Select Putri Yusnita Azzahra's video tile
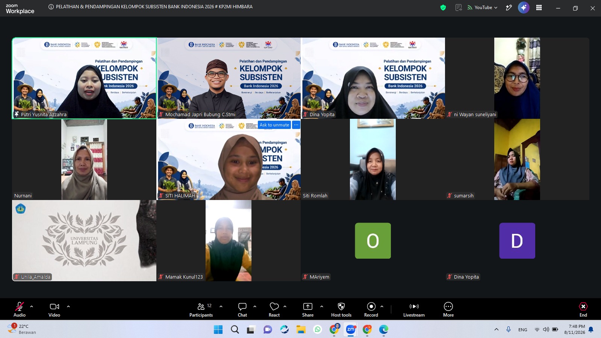This screenshot has width=601, height=338. [84, 78]
